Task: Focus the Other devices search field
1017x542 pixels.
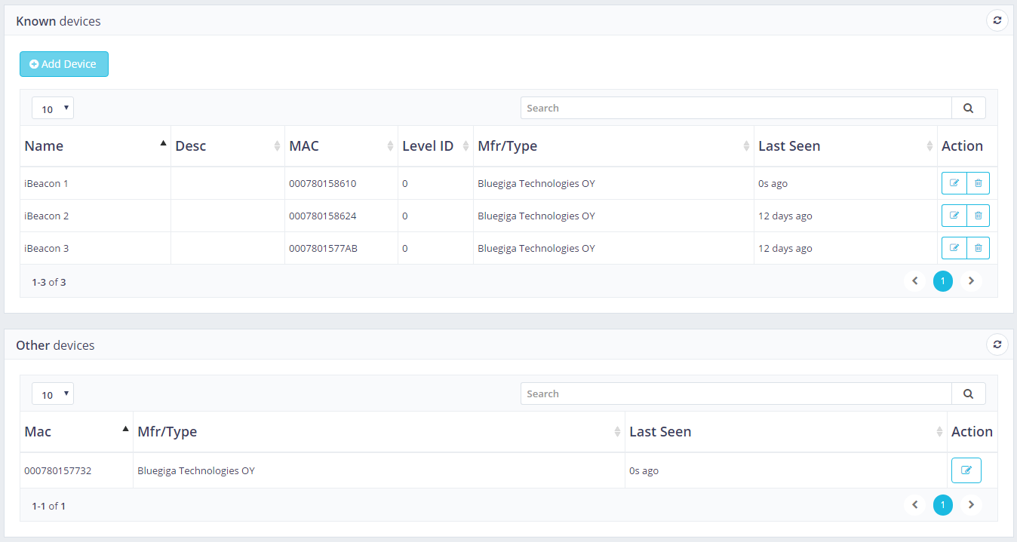Action: tap(736, 393)
